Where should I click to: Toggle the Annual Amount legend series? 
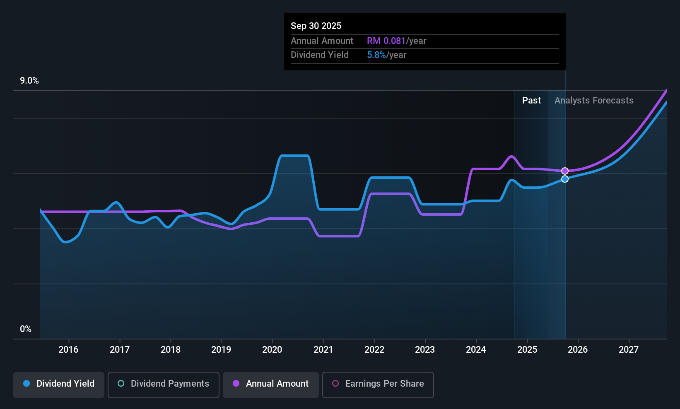pos(271,385)
